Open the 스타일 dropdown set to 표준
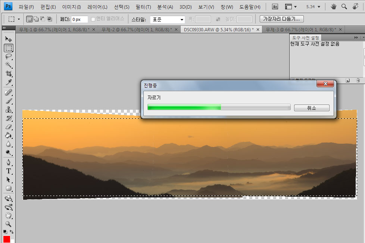Image resolution: width=365 pixels, height=243 pixels. (168, 19)
